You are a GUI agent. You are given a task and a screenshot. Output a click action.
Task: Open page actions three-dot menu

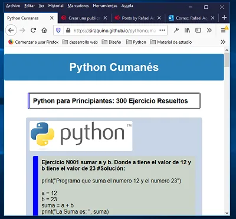click(x=162, y=30)
